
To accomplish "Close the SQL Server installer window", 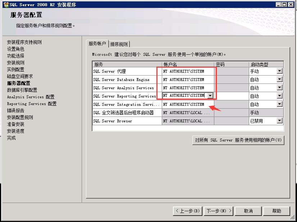I will [x=291, y=5].
